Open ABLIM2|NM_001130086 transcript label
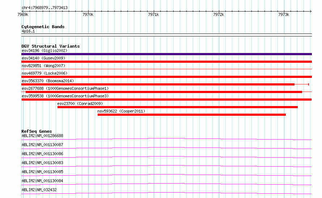This screenshot has width=322, height=198. click(x=42, y=154)
